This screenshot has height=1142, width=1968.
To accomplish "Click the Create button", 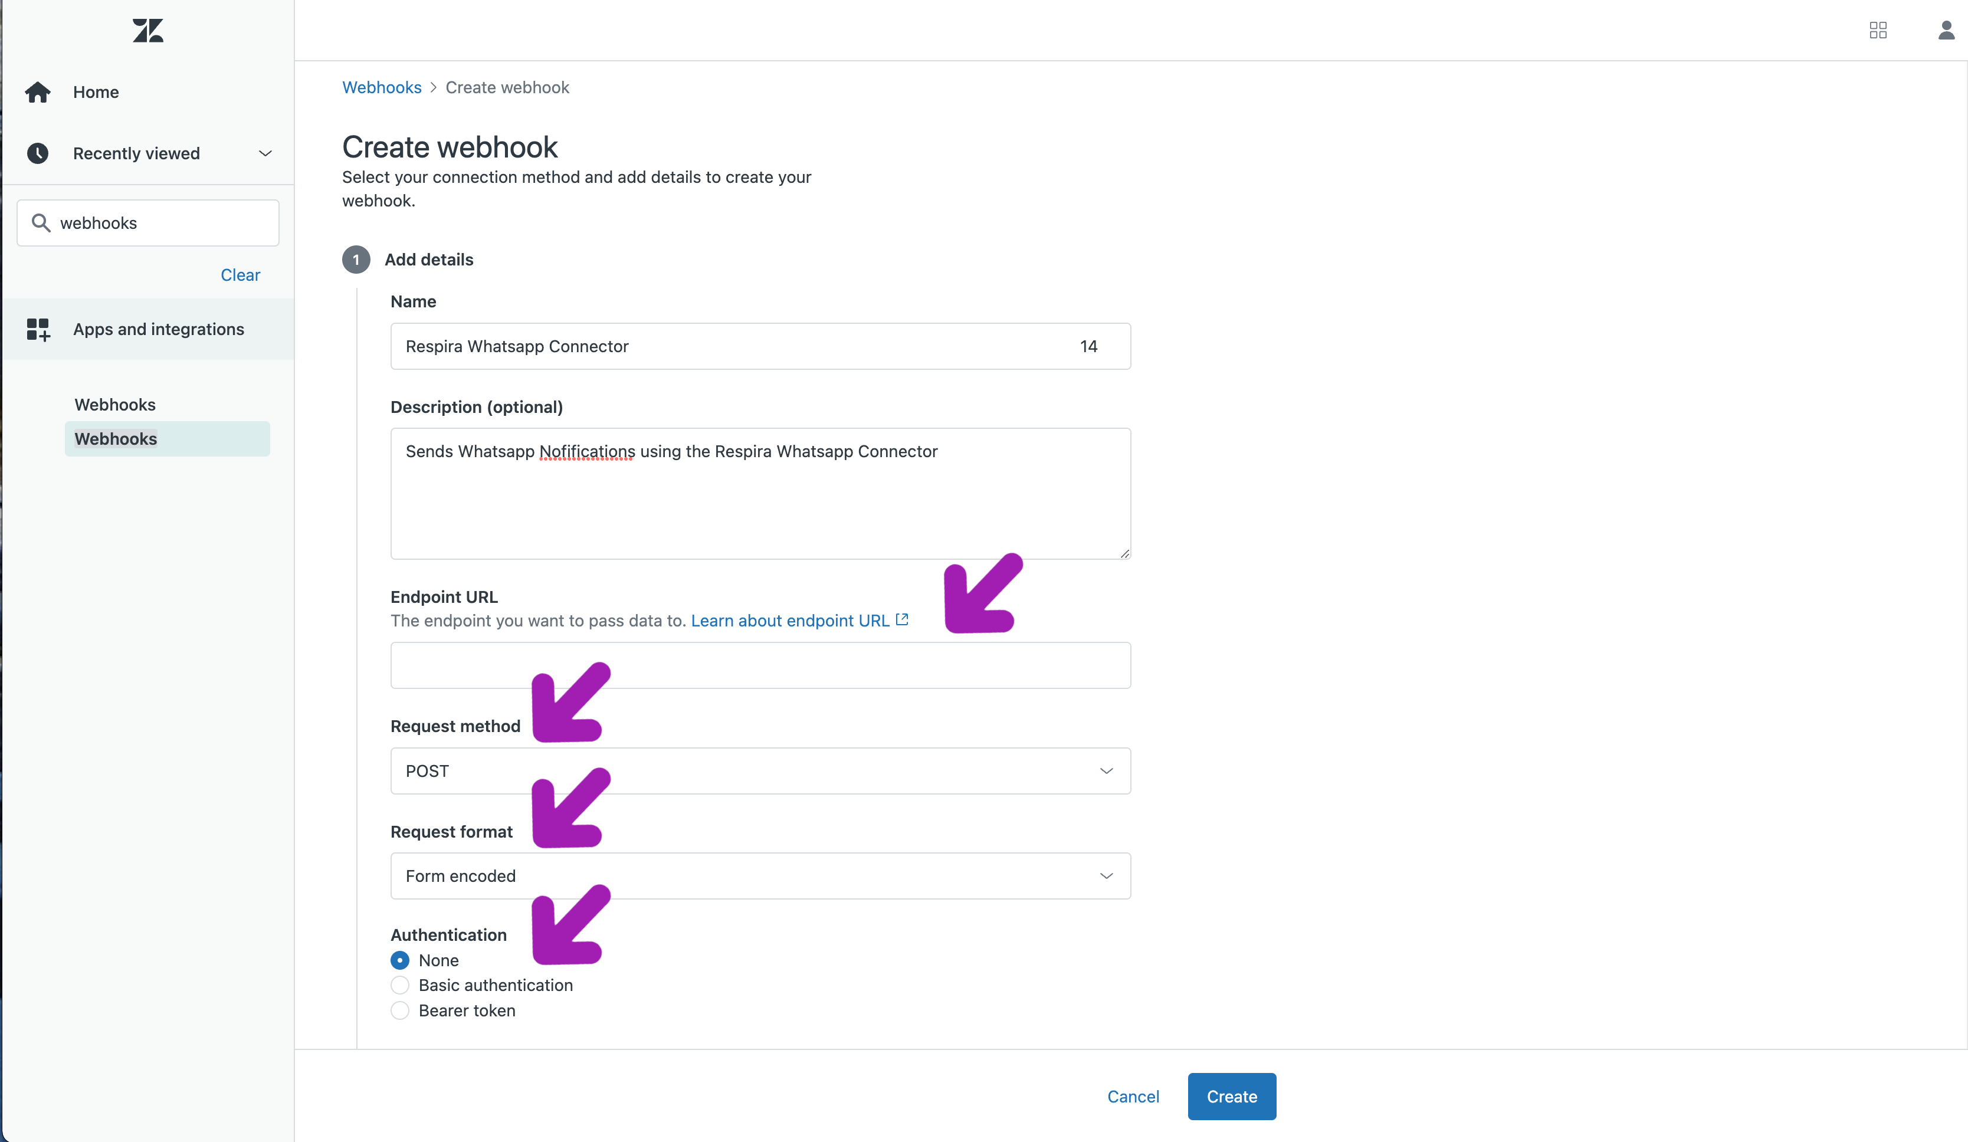I will pos(1232,1096).
